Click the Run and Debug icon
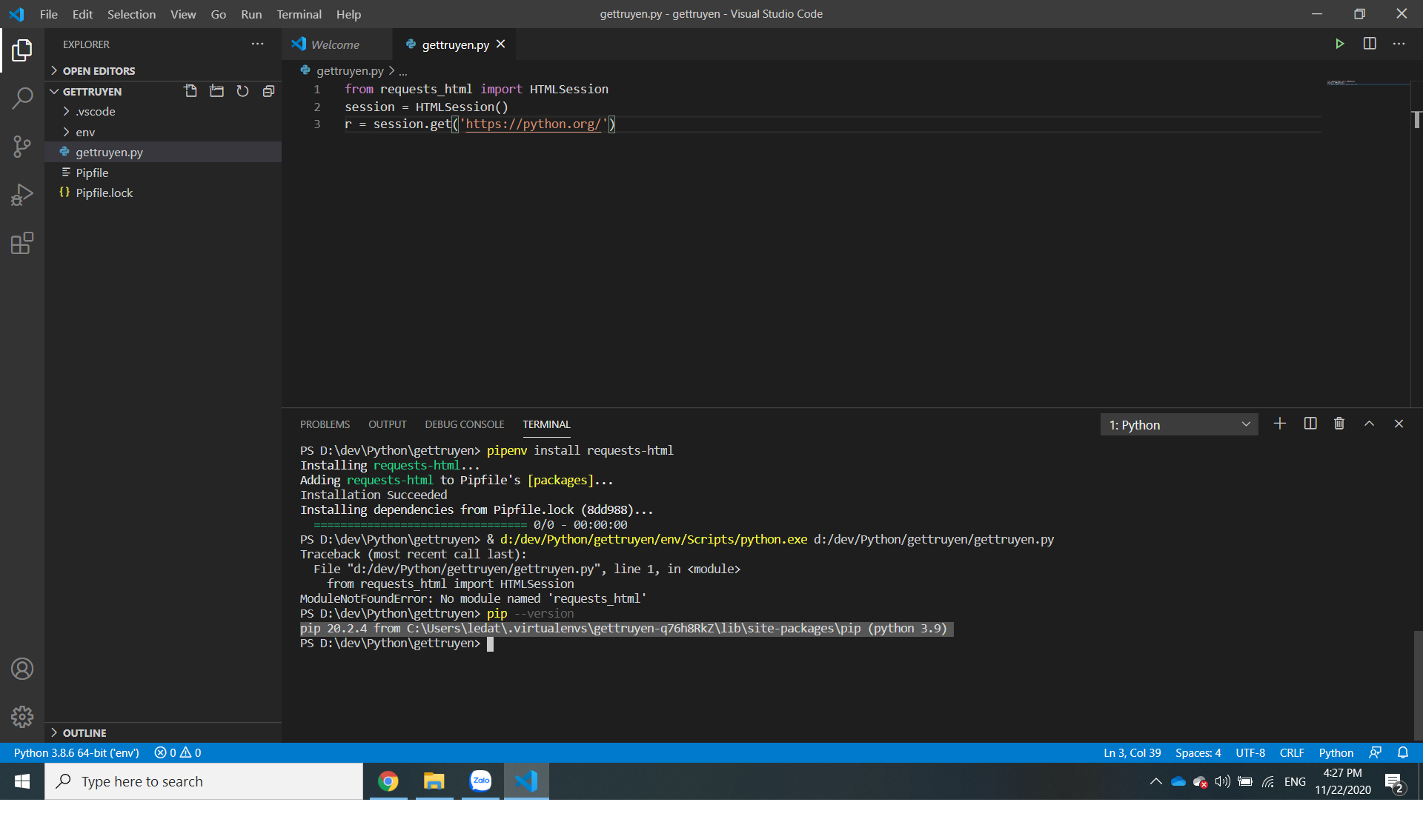Viewport: 1423px width, 822px height. coord(21,195)
